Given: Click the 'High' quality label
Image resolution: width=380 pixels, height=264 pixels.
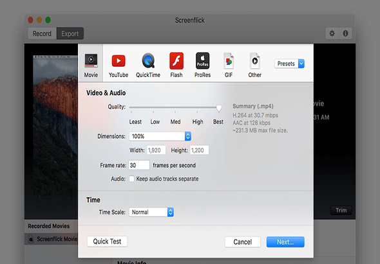Looking at the screenshot, I should click(x=198, y=122).
